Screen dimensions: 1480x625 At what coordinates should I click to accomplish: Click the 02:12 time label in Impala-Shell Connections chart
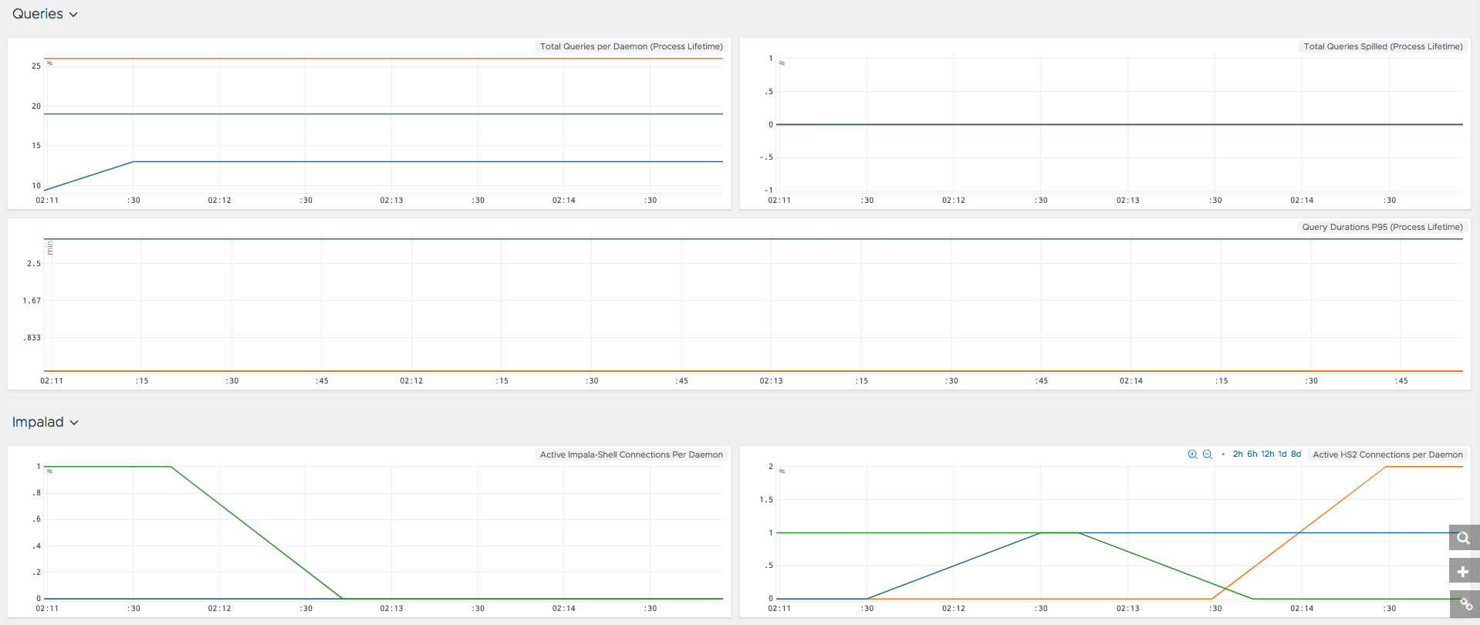pos(219,609)
